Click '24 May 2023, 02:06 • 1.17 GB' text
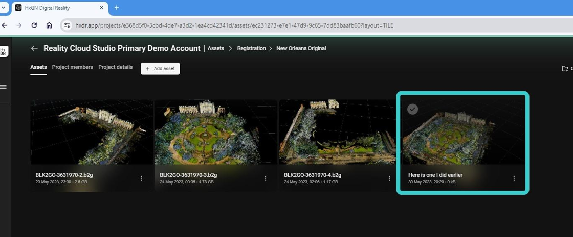 311,181
